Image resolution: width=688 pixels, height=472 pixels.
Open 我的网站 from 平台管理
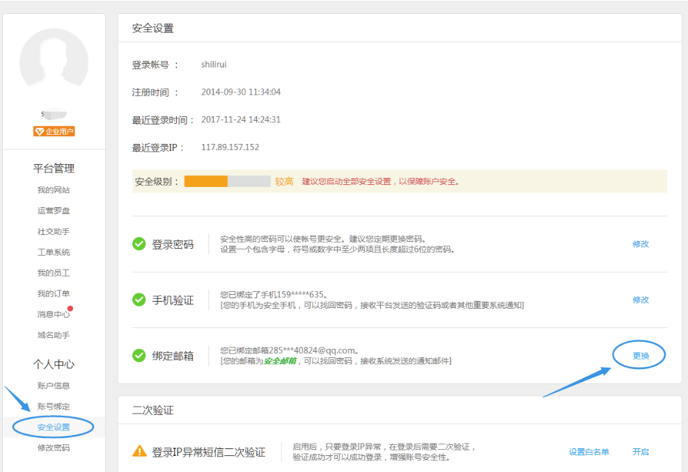tap(54, 190)
